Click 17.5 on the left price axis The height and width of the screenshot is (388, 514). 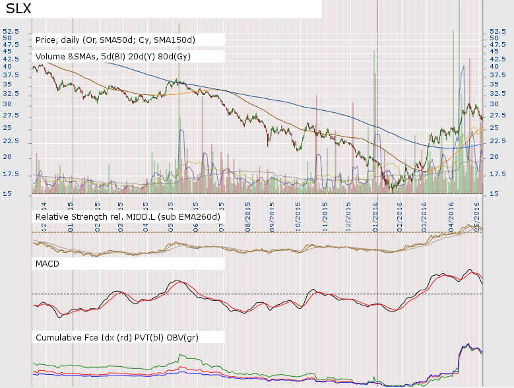pos(11,174)
